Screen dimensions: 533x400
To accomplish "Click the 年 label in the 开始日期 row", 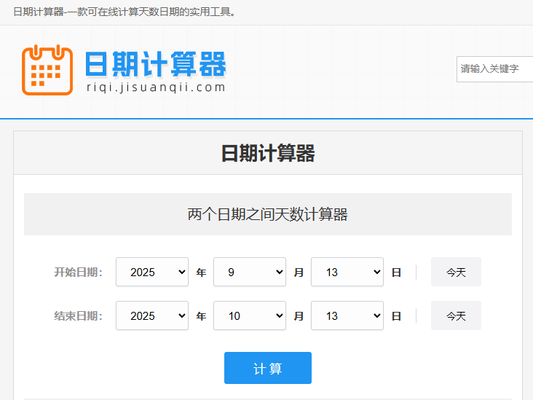I will [x=201, y=272].
